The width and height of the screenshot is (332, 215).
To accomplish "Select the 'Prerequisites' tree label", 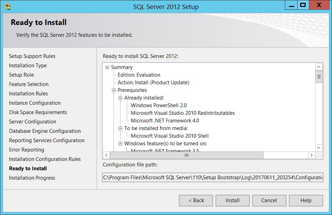I will click(132, 90).
